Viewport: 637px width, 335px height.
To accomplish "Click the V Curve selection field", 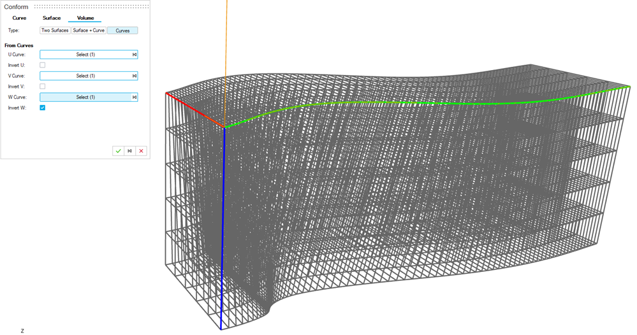I will (89, 76).
